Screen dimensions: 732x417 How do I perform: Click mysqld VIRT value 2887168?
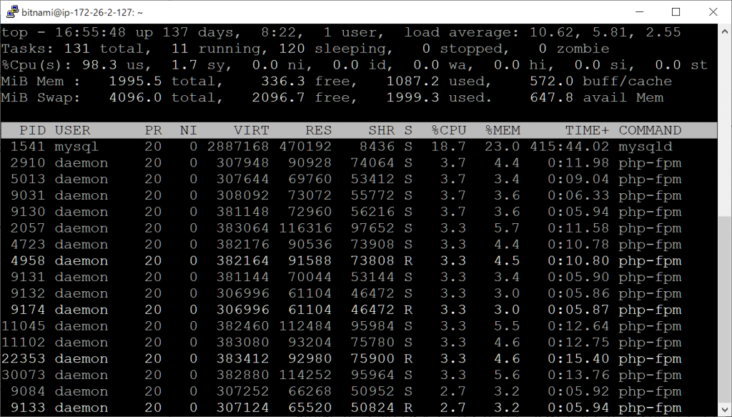tap(238, 147)
